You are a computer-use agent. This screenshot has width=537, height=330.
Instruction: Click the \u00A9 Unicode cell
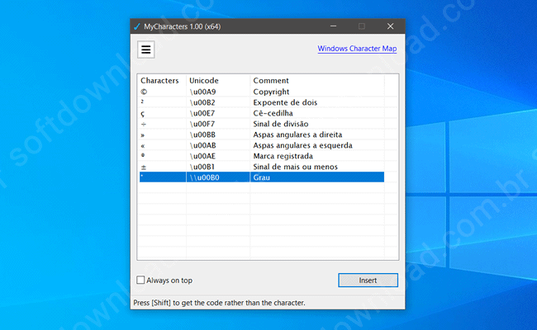205,92
